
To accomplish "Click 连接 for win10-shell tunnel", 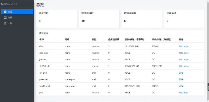I will pos(181,86).
